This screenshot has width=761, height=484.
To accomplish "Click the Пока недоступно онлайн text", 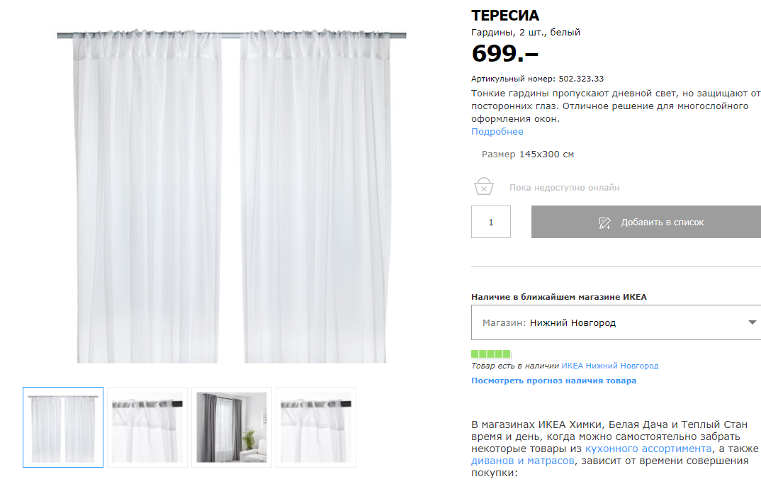I will (565, 187).
